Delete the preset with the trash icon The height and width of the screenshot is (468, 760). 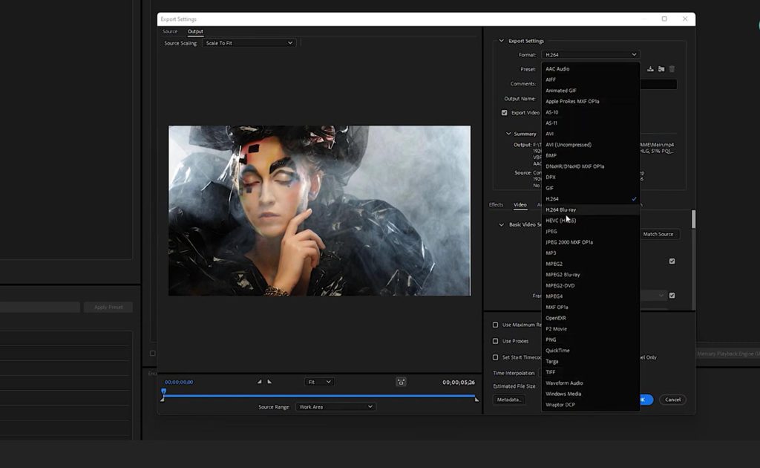[672, 69]
